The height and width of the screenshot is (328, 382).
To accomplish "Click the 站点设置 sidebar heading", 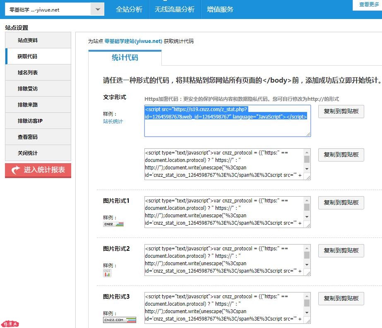I will pyautogui.click(x=17, y=28).
